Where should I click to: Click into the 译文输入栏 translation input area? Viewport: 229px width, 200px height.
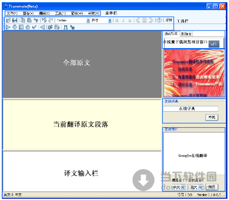pos(82,171)
